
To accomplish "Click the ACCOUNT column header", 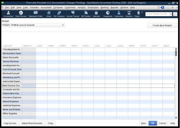I will click(x=12, y=46).
